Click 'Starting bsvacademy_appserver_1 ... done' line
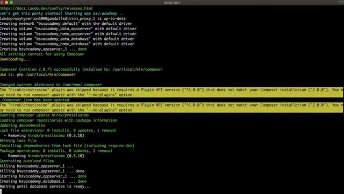This screenshot has width=344, height=194. [43, 176]
